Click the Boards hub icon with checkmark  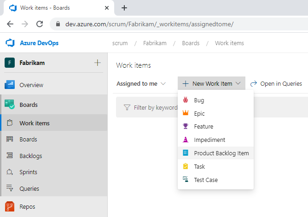pos(10,105)
